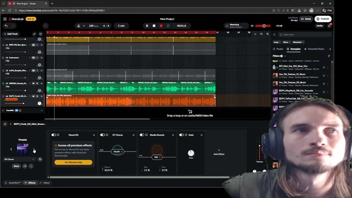Screen dimensions: 352x198
Task: Solo track 14 FRBTSE1_Thumb
Action: (37, 83)
